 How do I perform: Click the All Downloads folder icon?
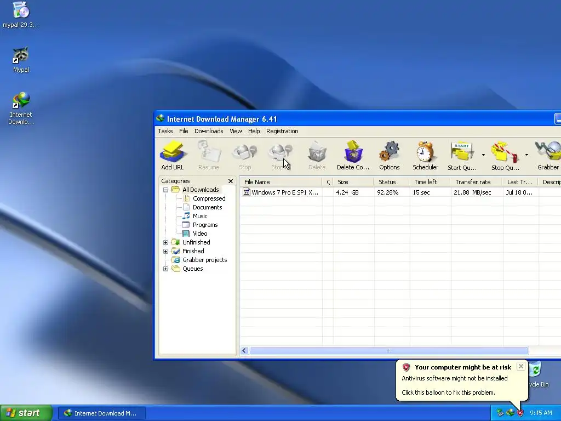coord(175,189)
